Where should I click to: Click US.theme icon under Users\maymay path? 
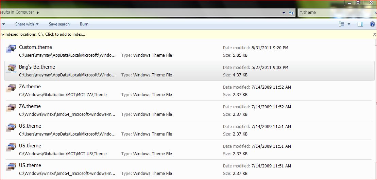[11, 127]
